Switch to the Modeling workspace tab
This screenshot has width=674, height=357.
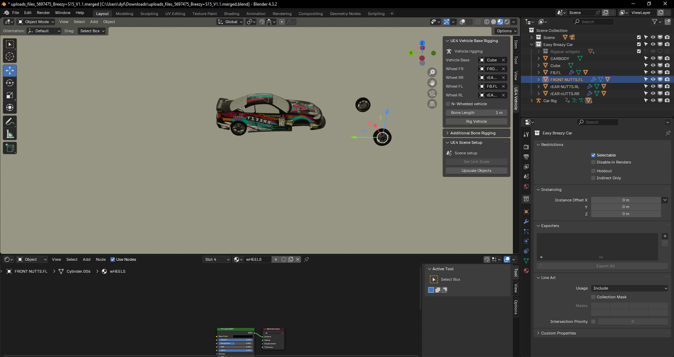(125, 14)
